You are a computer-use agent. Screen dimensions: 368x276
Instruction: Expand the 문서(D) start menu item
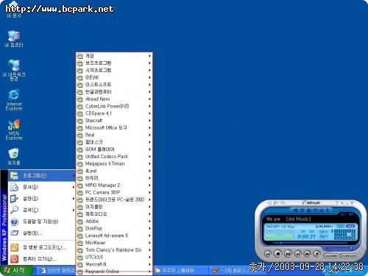pyautogui.click(x=42, y=187)
